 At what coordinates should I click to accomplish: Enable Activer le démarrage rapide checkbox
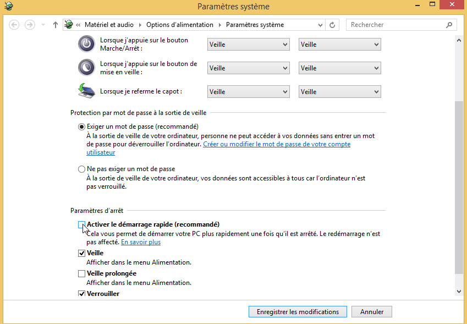[81, 224]
